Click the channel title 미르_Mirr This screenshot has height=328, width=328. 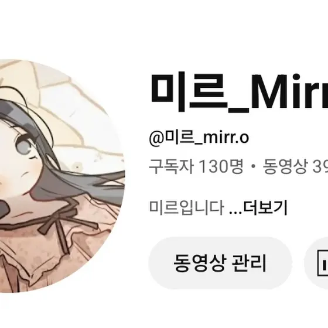pyautogui.click(x=240, y=93)
